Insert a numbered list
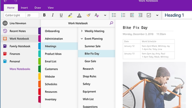This screenshot has width=192, height=108. click(x=123, y=15)
